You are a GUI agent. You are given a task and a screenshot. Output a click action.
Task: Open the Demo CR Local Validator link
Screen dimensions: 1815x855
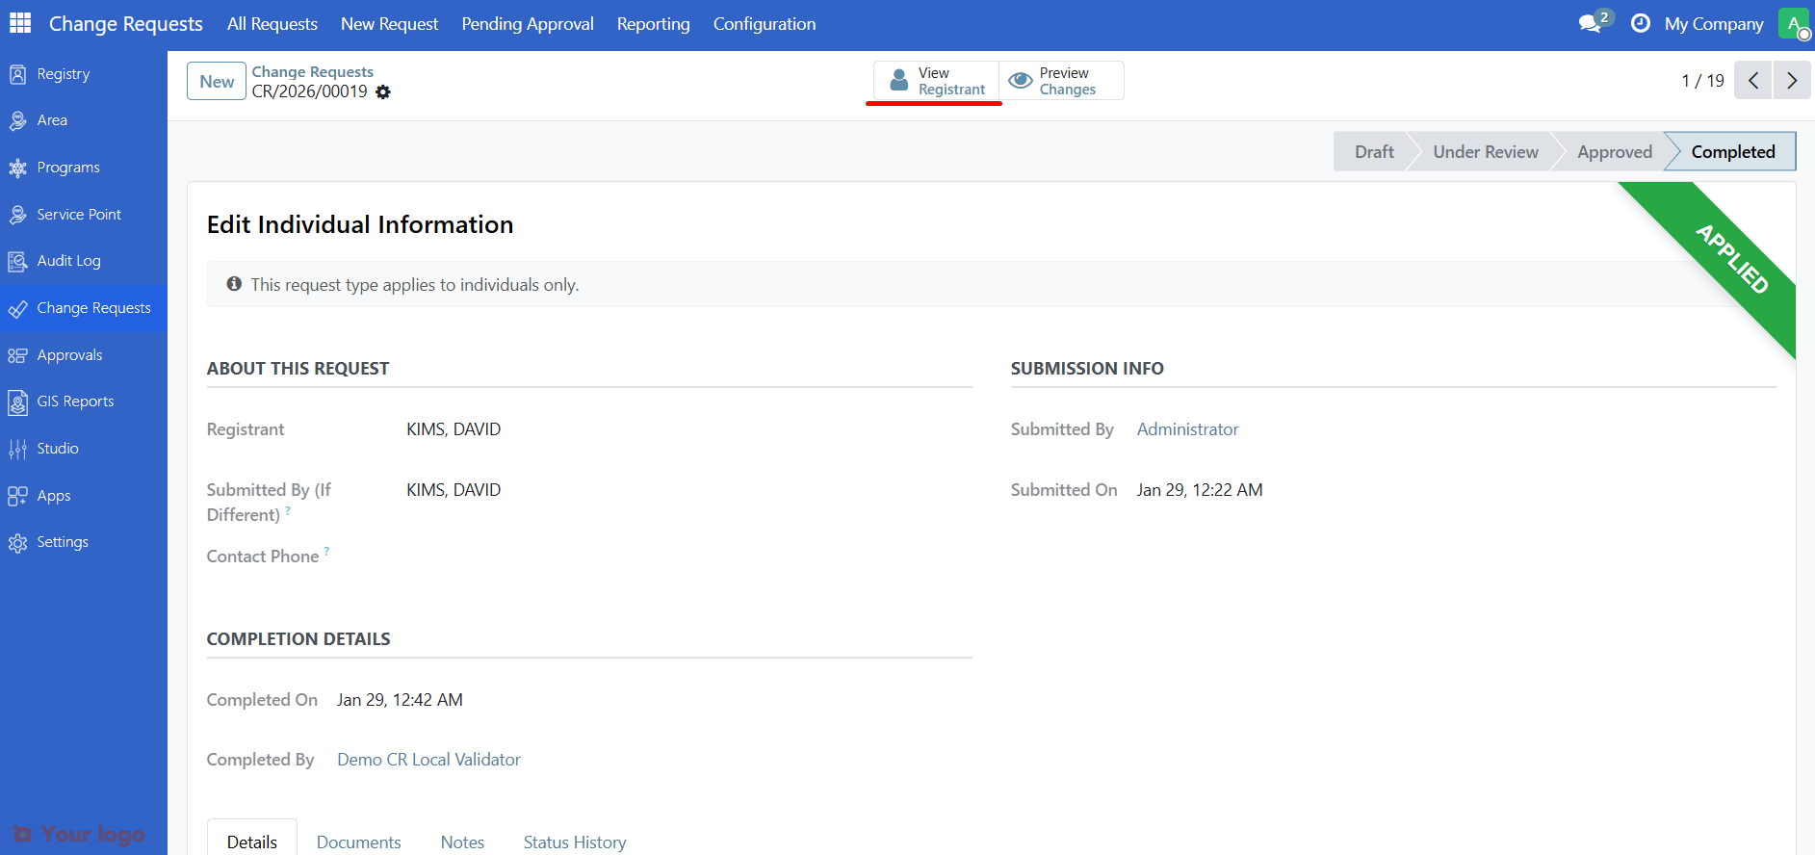(428, 760)
